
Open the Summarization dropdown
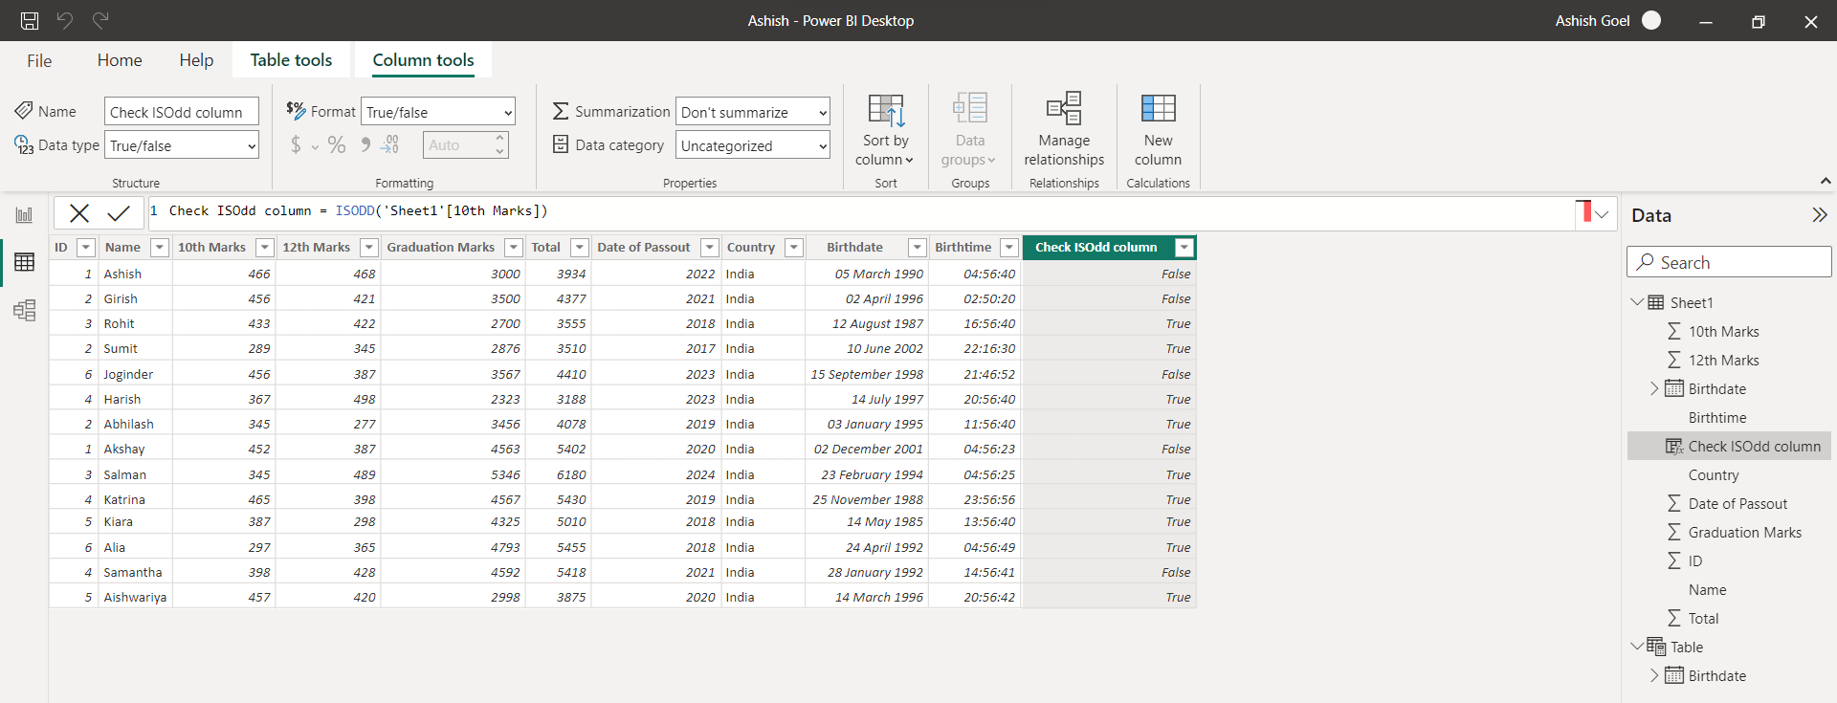752,112
